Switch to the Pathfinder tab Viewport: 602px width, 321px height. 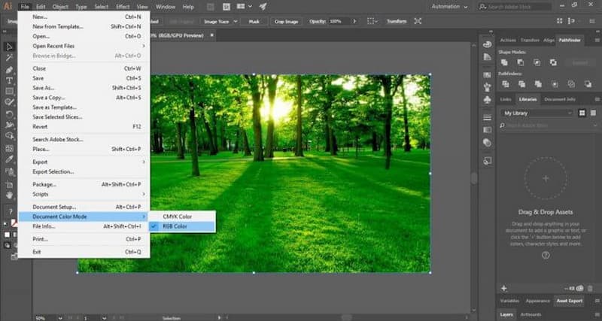click(570, 40)
